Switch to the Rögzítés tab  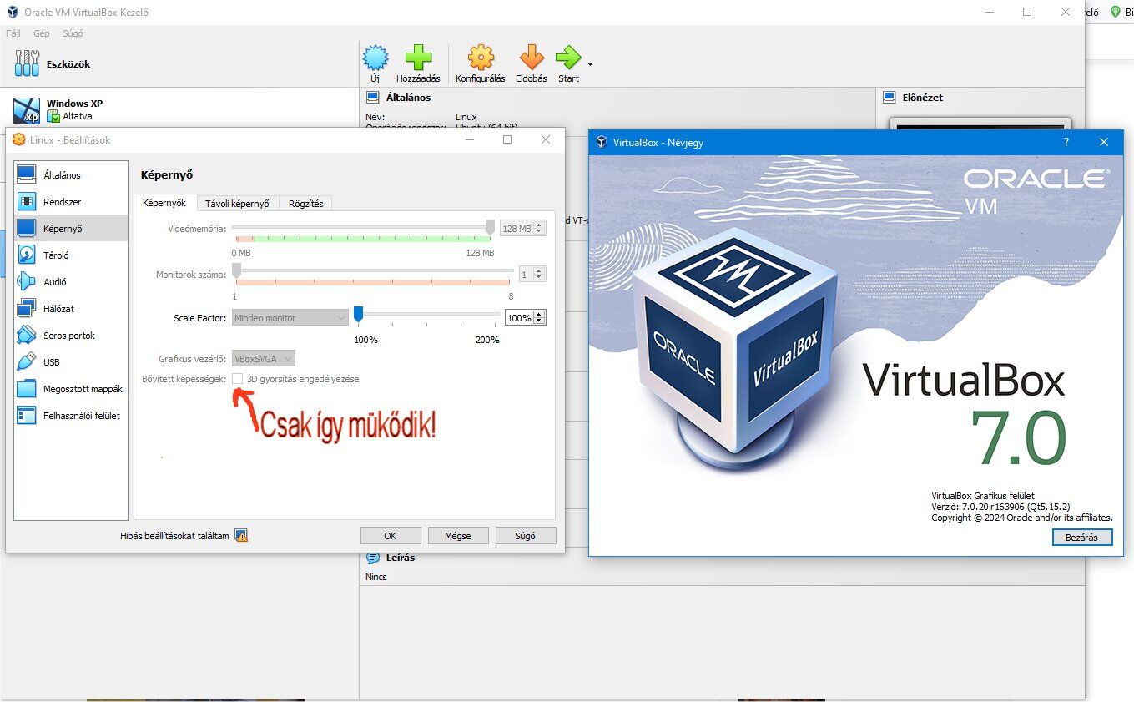pyautogui.click(x=305, y=203)
